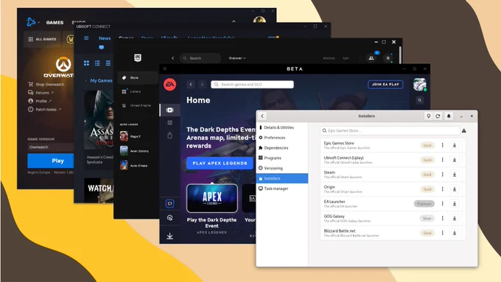Open the News tab in Ubisoft Connect
Screen dimensions: 501x282
105,38
